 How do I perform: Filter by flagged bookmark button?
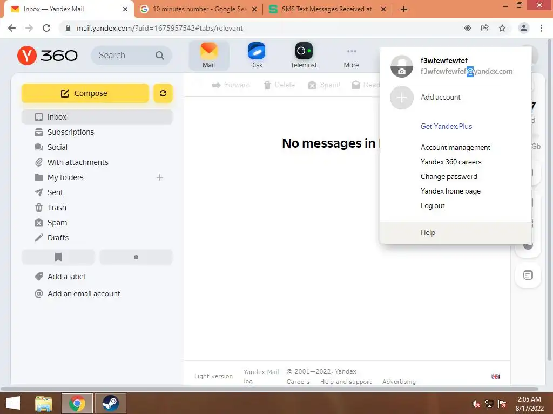tap(58, 257)
